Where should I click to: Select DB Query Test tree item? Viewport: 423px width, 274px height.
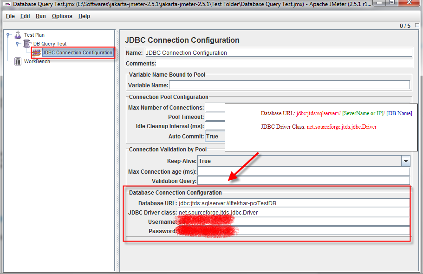tap(50, 44)
